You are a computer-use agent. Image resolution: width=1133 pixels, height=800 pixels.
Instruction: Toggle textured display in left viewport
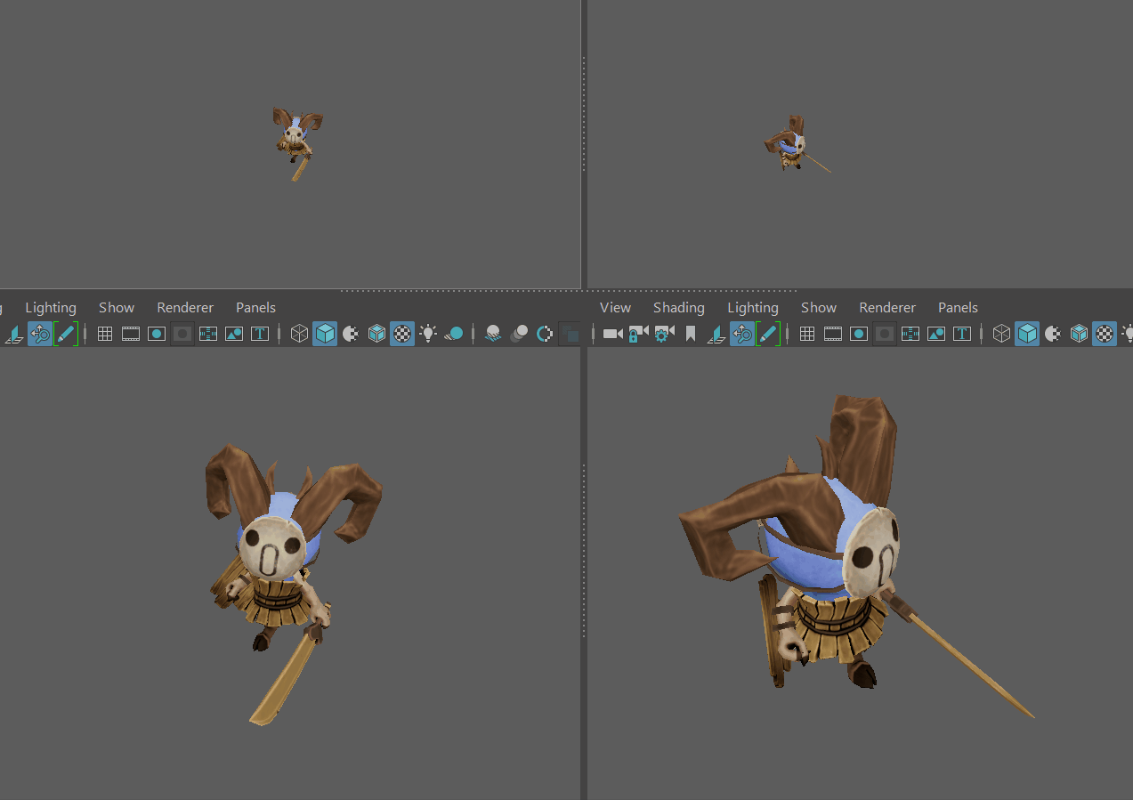point(402,334)
